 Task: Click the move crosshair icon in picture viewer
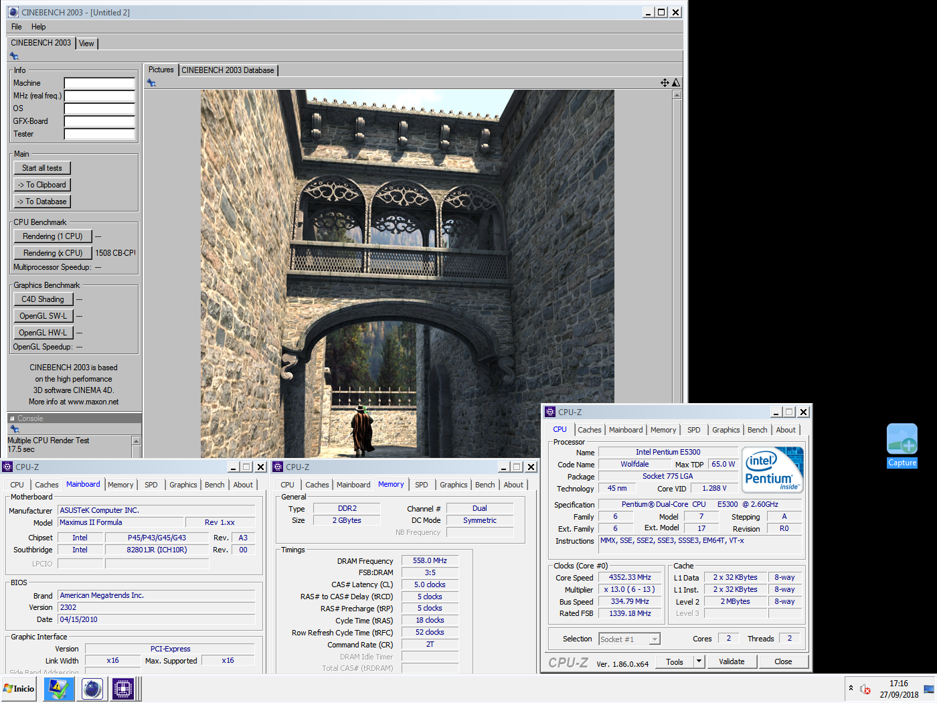665,83
